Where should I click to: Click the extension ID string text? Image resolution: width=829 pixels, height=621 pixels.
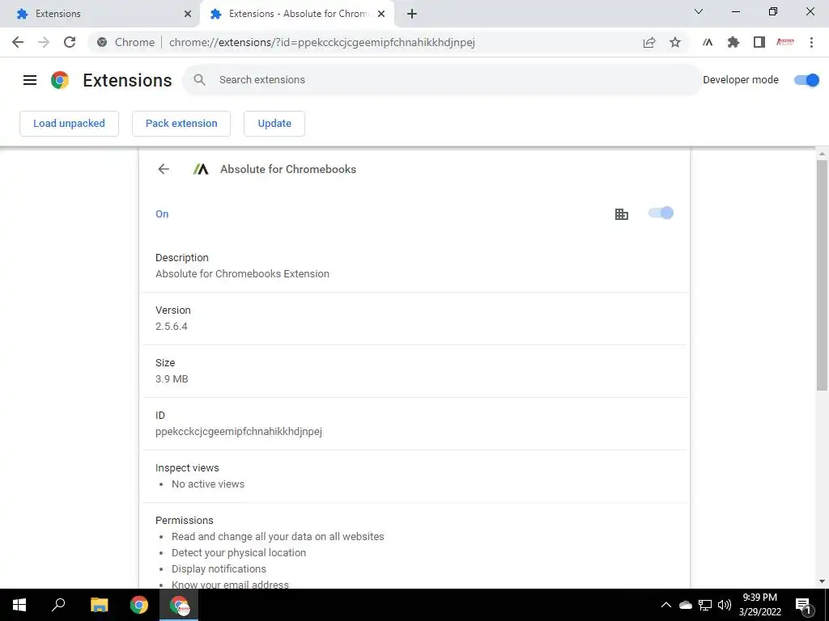[239, 432]
